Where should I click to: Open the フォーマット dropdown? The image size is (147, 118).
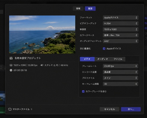point(121,18)
